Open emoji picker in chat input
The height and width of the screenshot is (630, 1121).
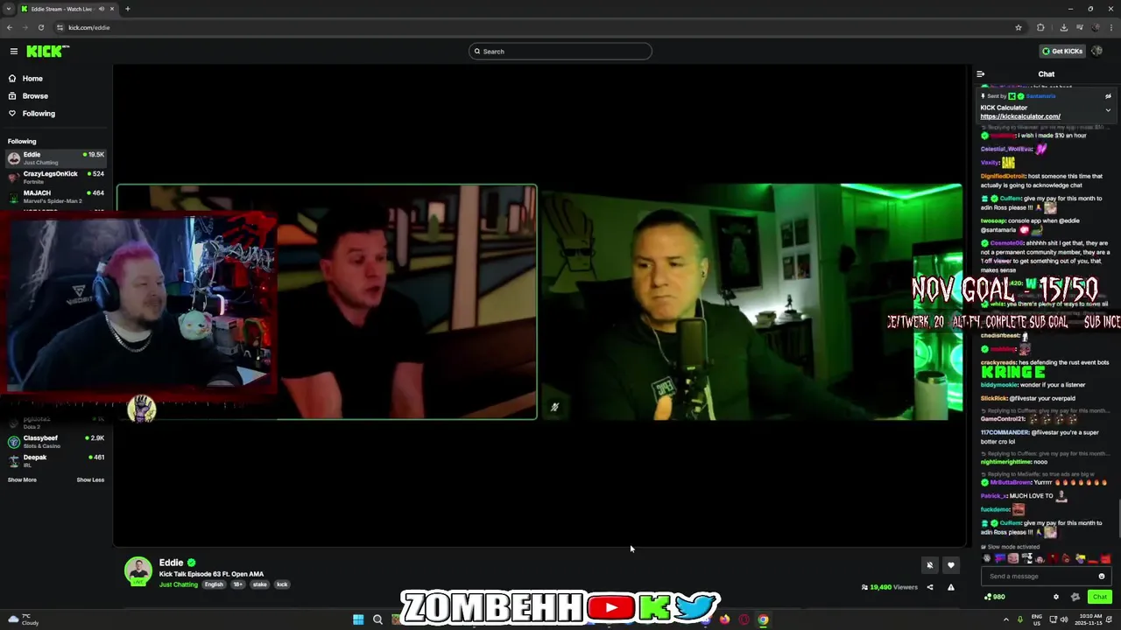(1102, 576)
